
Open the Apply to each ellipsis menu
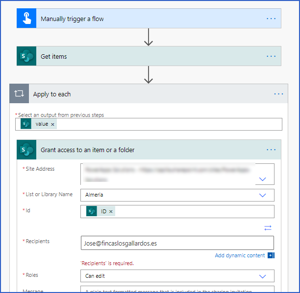(x=278, y=94)
